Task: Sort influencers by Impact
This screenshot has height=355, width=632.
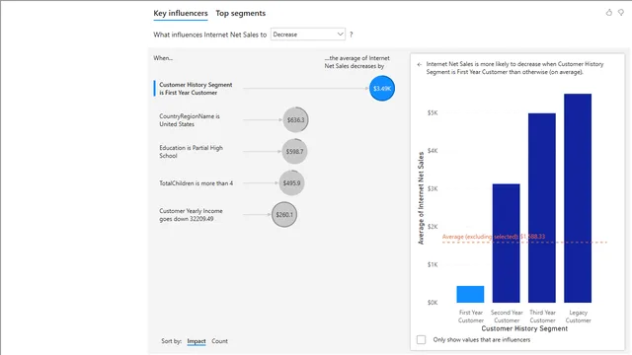Action: (x=197, y=341)
